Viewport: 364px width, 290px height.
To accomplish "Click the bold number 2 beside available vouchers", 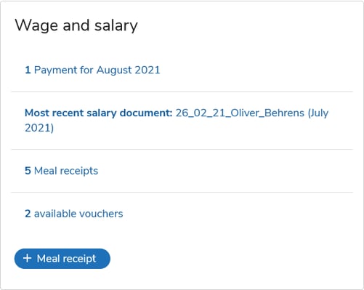I will [28, 214].
